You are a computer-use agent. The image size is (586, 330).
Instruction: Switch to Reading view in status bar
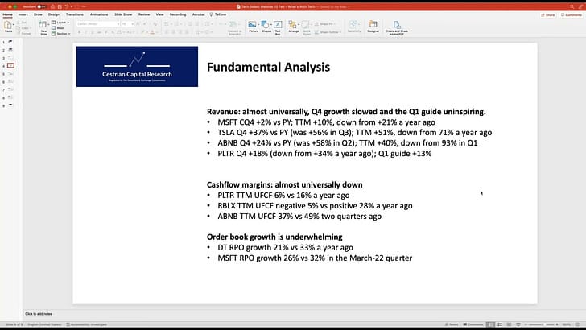click(x=509, y=324)
